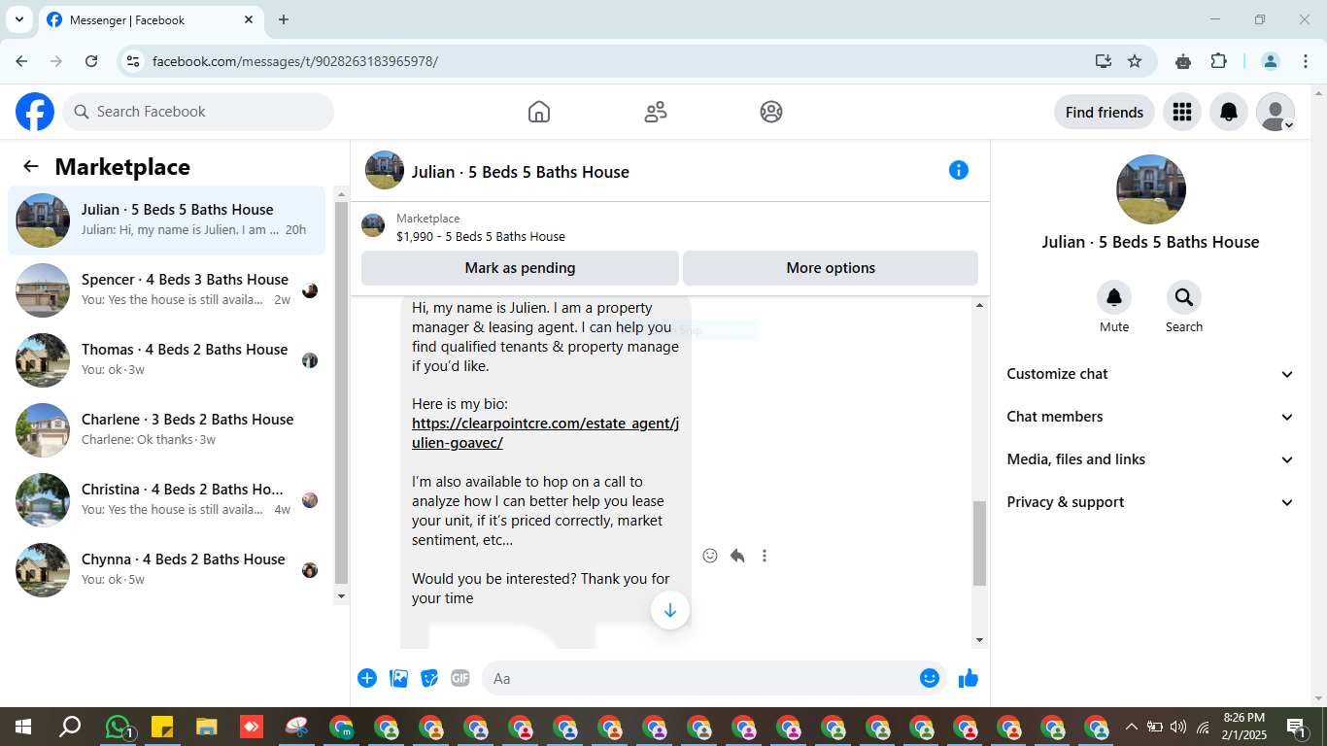Click the back arrow beside Marketplace
The height and width of the screenshot is (746, 1327).
click(x=31, y=166)
